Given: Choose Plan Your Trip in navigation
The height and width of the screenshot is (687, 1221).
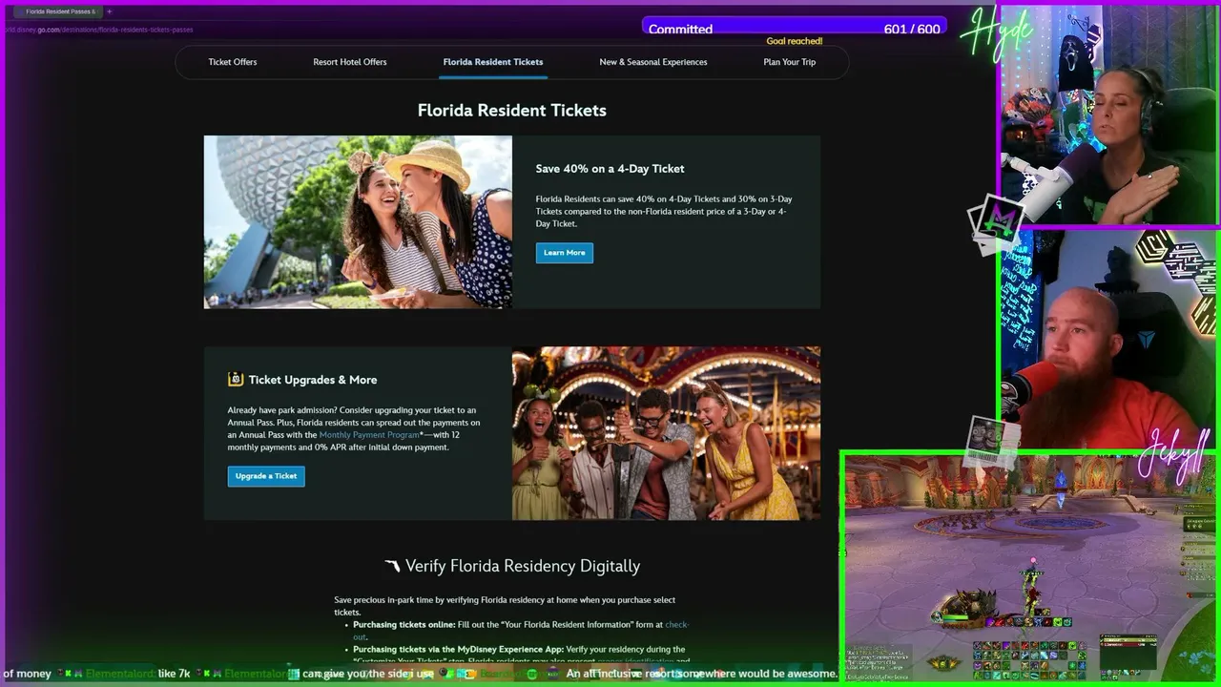Looking at the screenshot, I should 790,62.
